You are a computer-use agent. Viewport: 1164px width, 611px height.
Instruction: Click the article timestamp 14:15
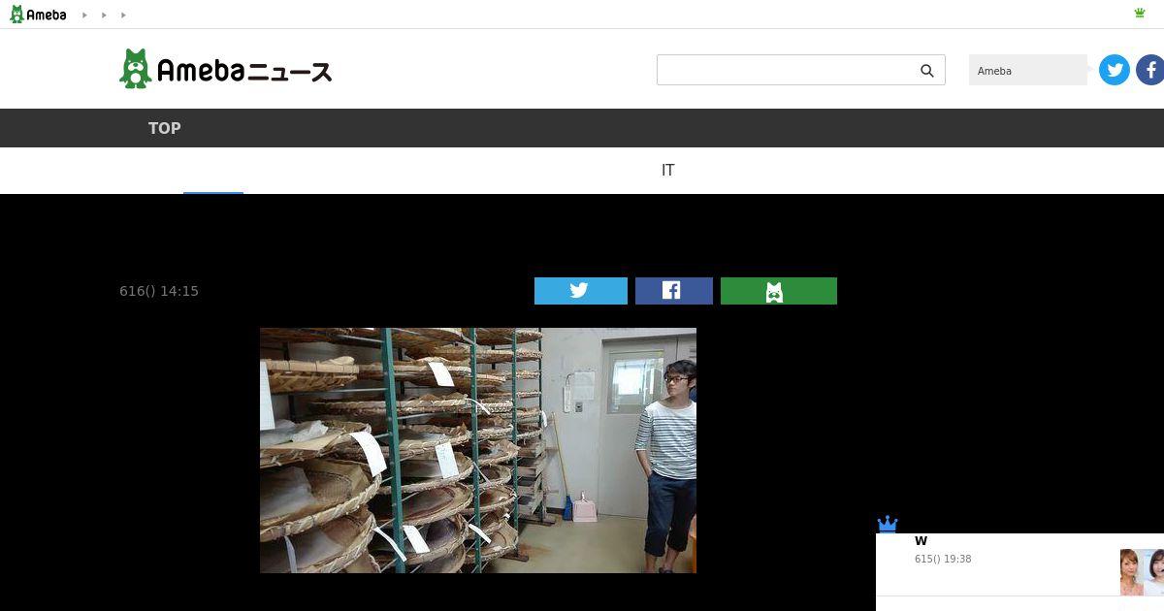tap(159, 291)
